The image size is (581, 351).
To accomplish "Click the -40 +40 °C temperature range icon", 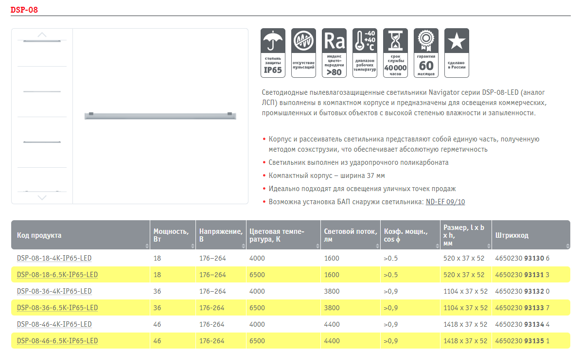I will pyautogui.click(x=365, y=53).
